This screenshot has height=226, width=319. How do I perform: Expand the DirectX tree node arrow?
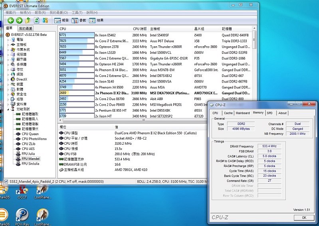(x=8, y=79)
